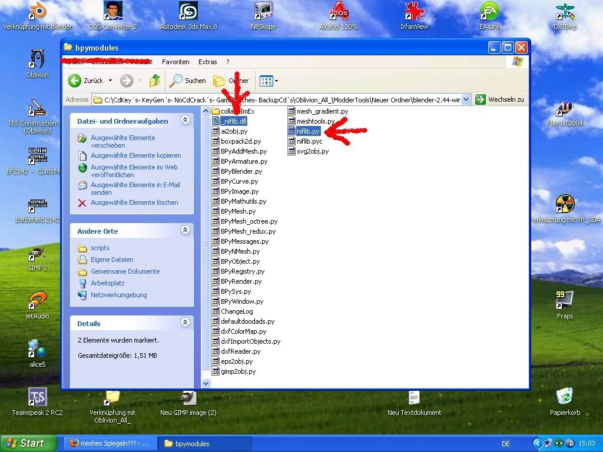Click Ausgewählte Elemente löschen link
The image size is (603, 452).
point(134,202)
